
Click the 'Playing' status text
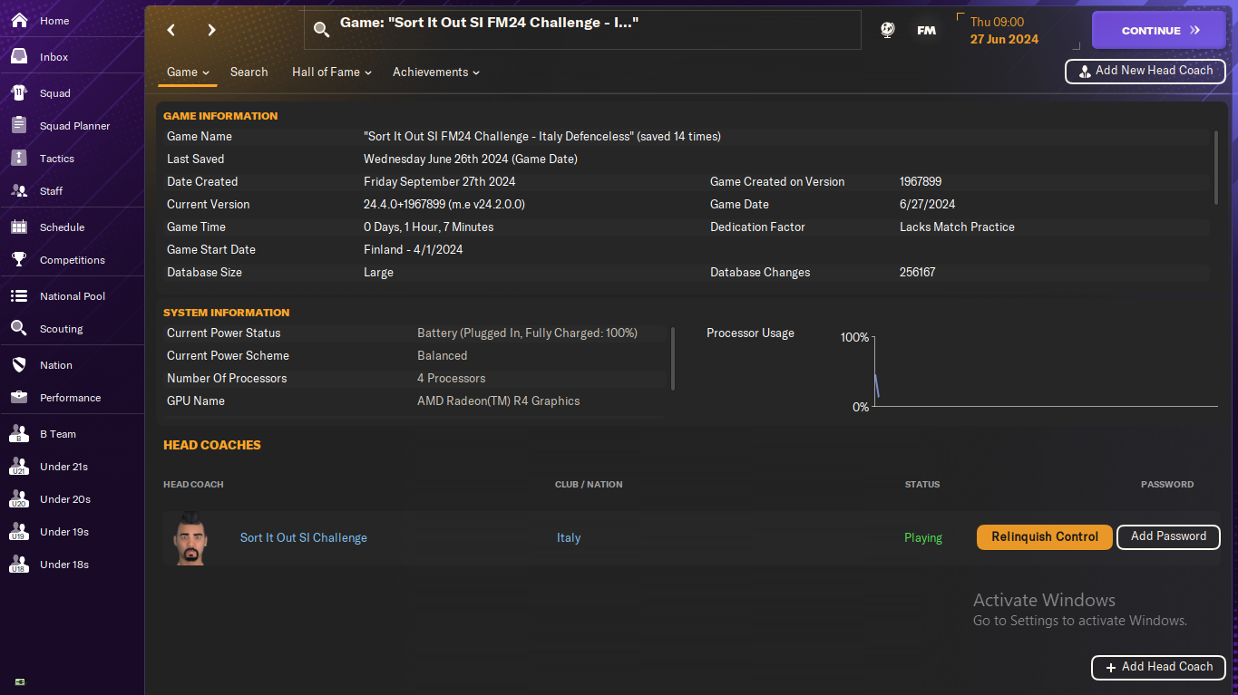coord(923,538)
